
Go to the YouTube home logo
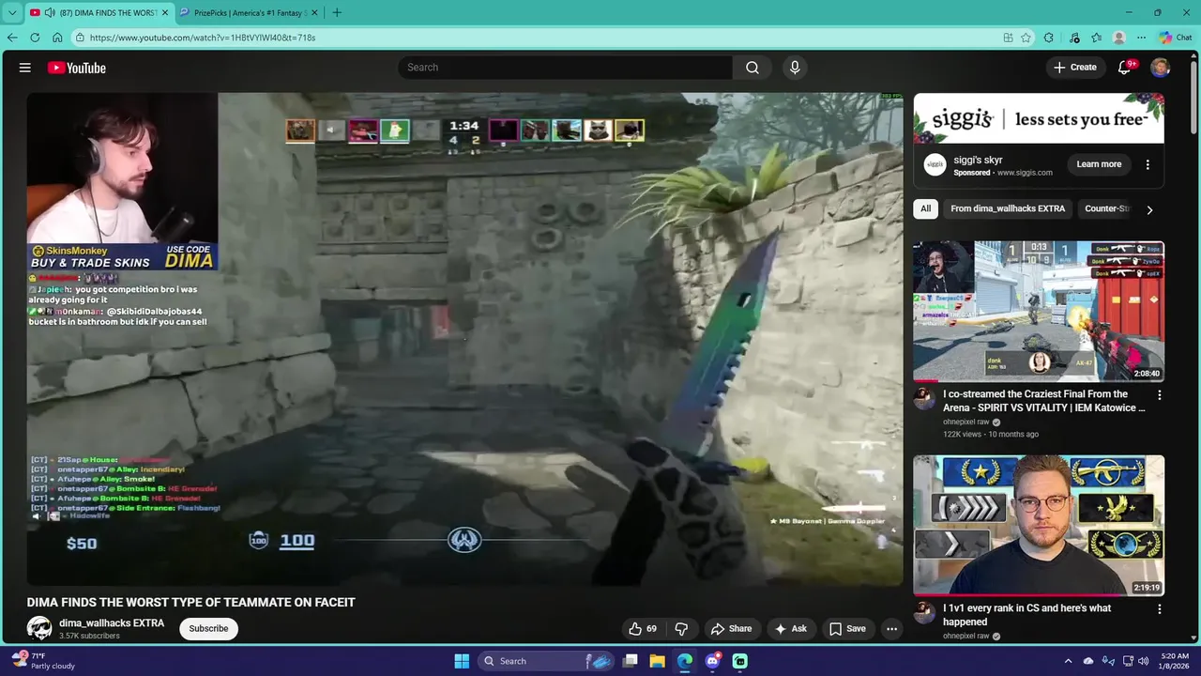coord(77,68)
